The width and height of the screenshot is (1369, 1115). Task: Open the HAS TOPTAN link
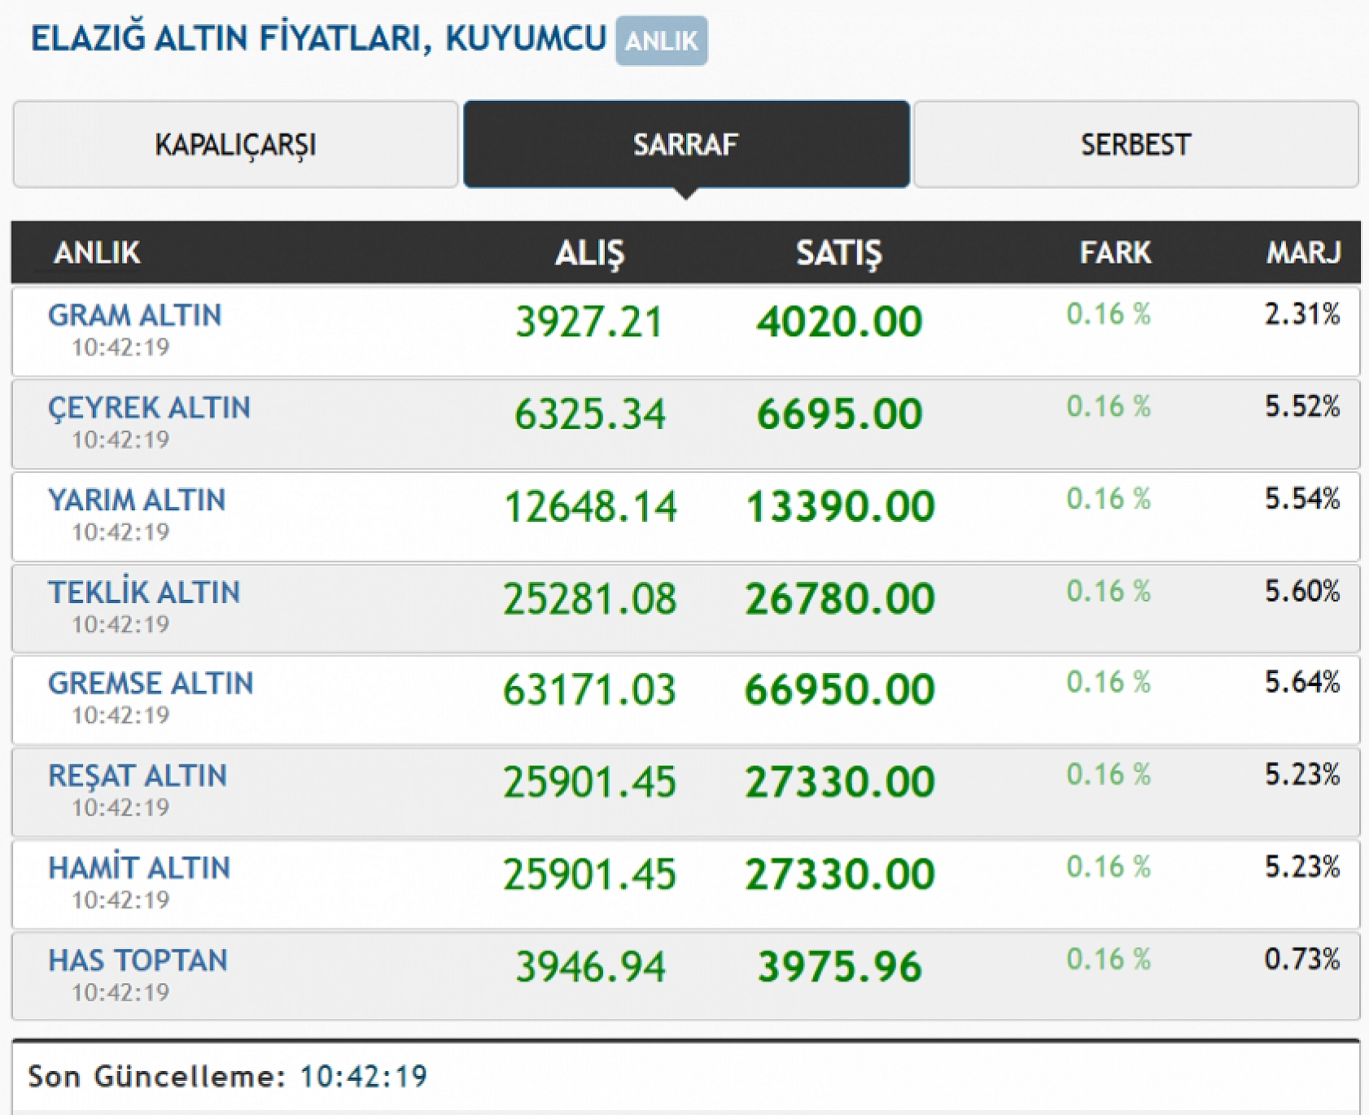138,960
